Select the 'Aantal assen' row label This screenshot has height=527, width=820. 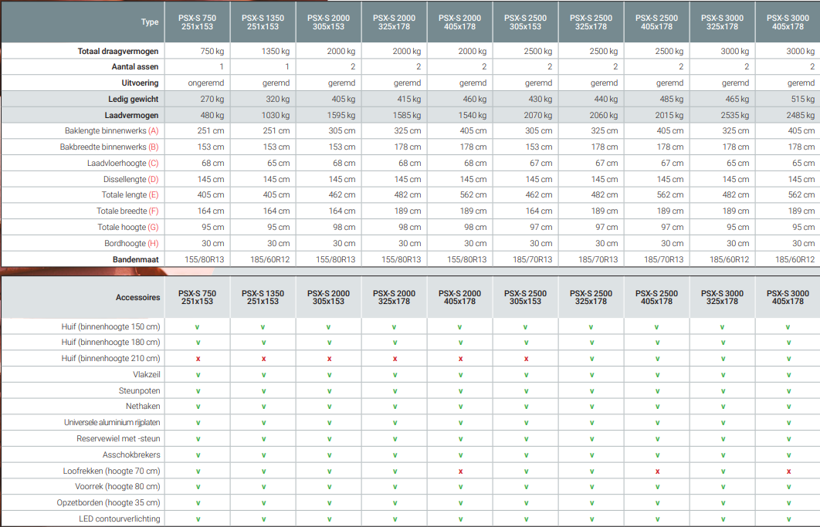[x=135, y=67]
